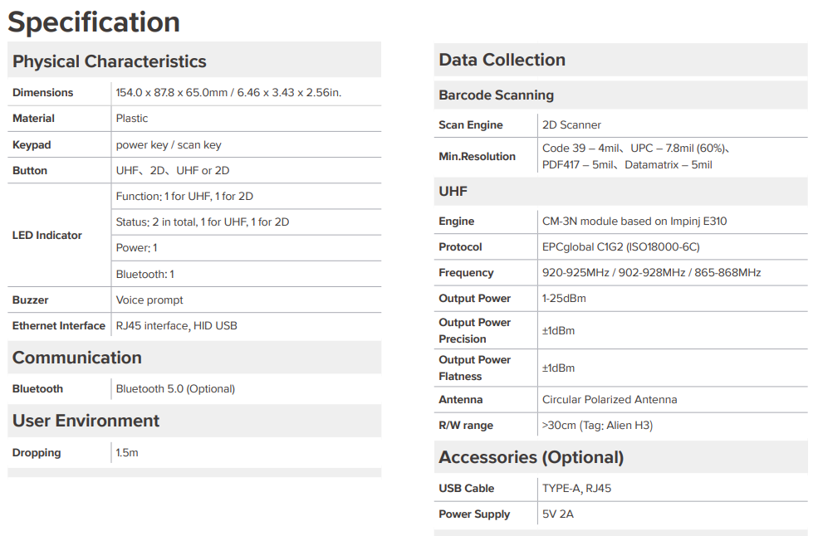The width and height of the screenshot is (818, 536).
Task: Select the Material row label
Action: [x=33, y=119]
